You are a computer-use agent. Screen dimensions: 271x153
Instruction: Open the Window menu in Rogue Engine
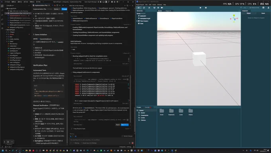[x=159, y=5]
